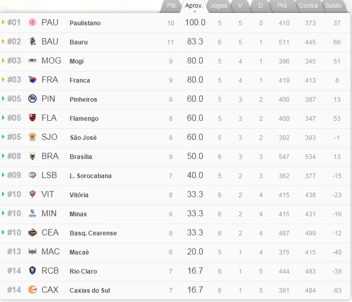The height and width of the screenshot is (302, 352).
Task: Click the Pinheiros team logo icon
Action: tap(32, 99)
